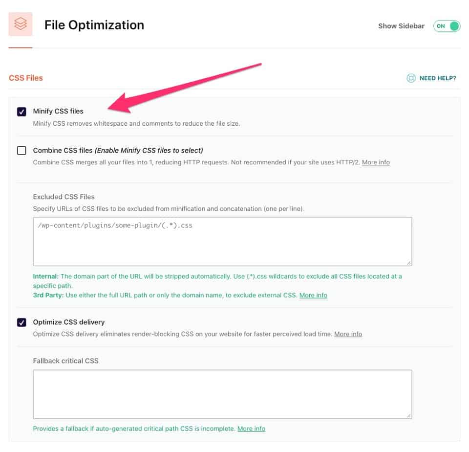The image size is (469, 452).
Task: Click the resize grip on Fallback critical CSS box
Action: click(x=408, y=415)
